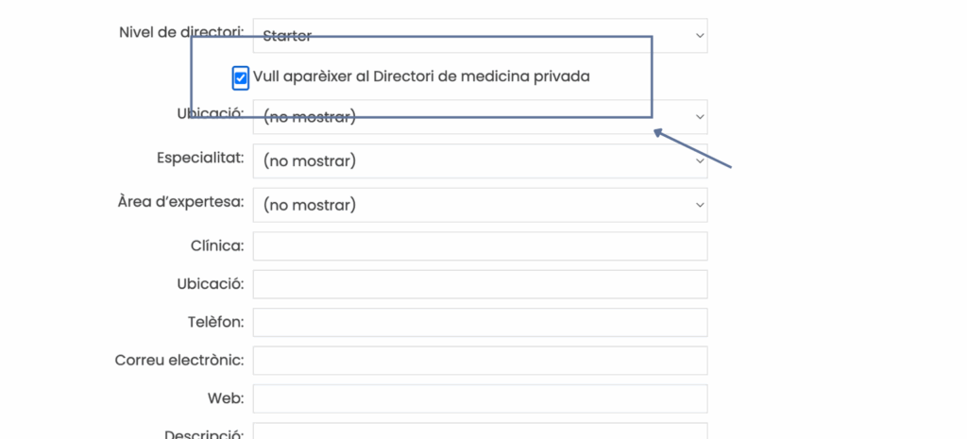Viewport: 967px width, 439px height.
Task: Open the Nivel de directori dropdown showing Starter
Action: coord(480,36)
